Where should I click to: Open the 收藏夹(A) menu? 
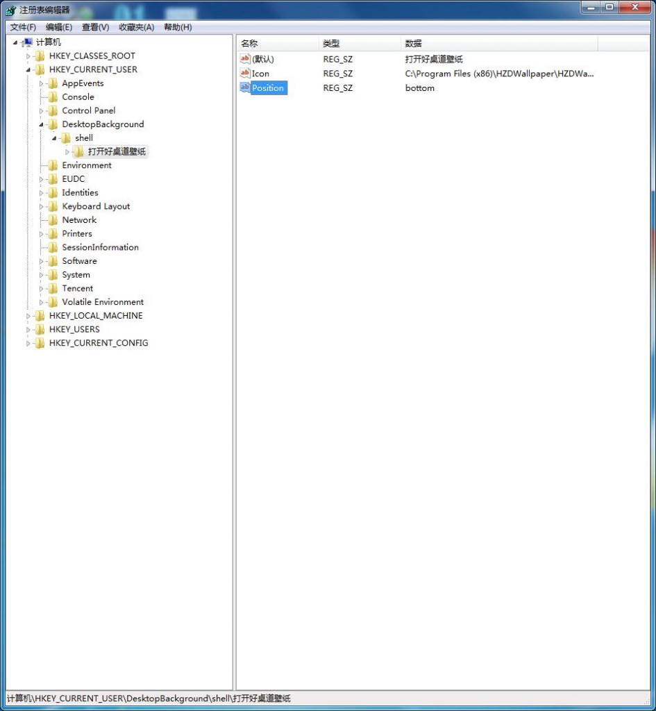(137, 27)
